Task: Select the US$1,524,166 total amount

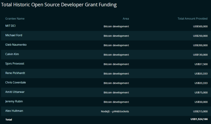Action: pyautogui.click(x=199, y=119)
